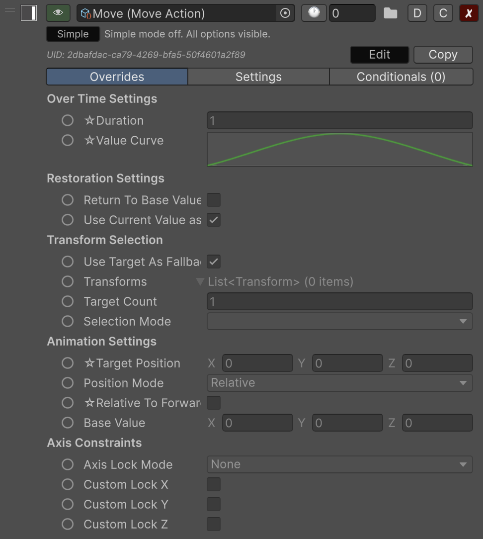Open the Axis Lock Mode dropdown

(339, 465)
